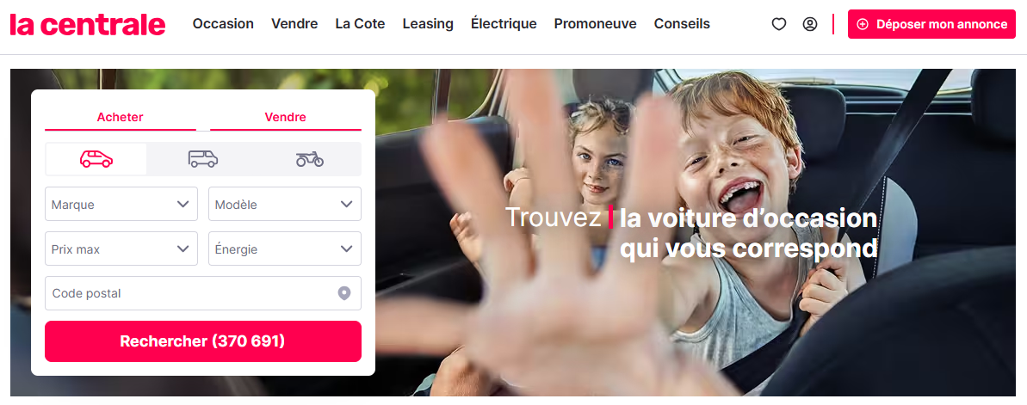Switch to the Vendre tab in search panel
Viewport: 1027px width, 405px height.
(286, 118)
